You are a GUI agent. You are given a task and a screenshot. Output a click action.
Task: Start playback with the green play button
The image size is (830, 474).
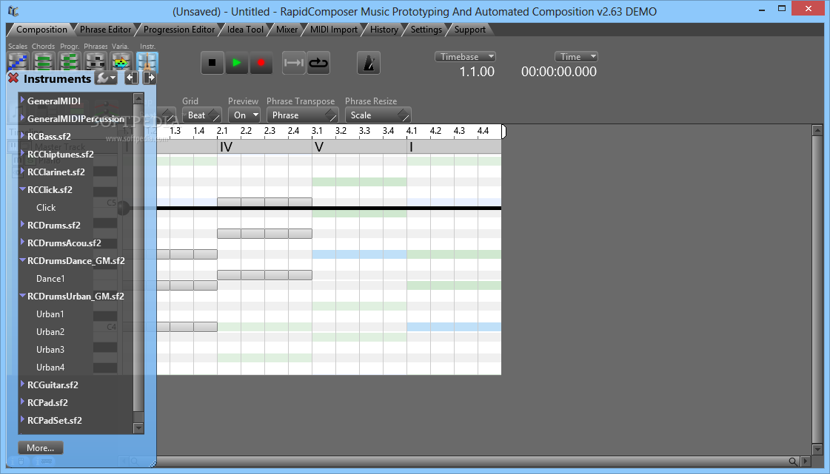(237, 63)
